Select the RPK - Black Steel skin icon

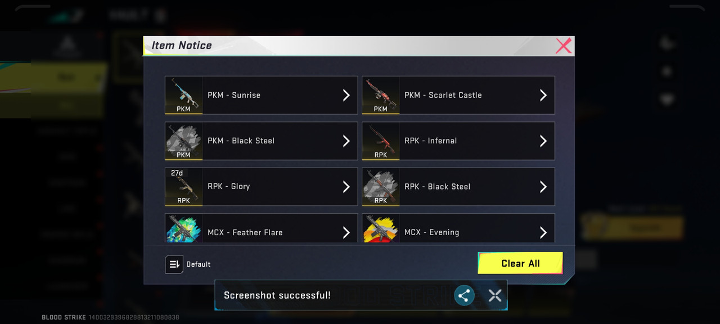point(381,186)
